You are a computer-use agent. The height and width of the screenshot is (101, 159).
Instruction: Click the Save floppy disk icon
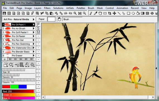(x=4, y=13)
